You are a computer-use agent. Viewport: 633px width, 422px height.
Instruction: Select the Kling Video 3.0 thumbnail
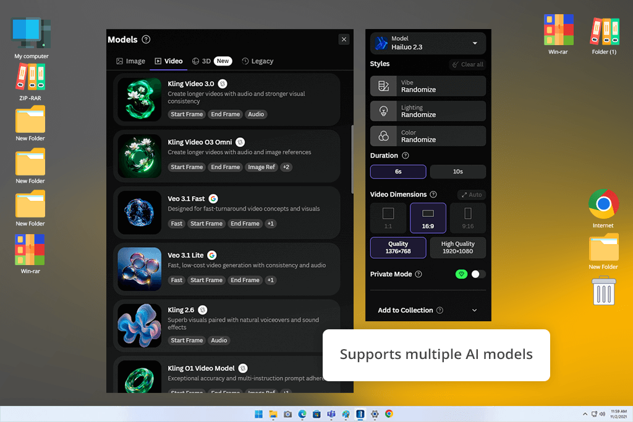pyautogui.click(x=140, y=99)
